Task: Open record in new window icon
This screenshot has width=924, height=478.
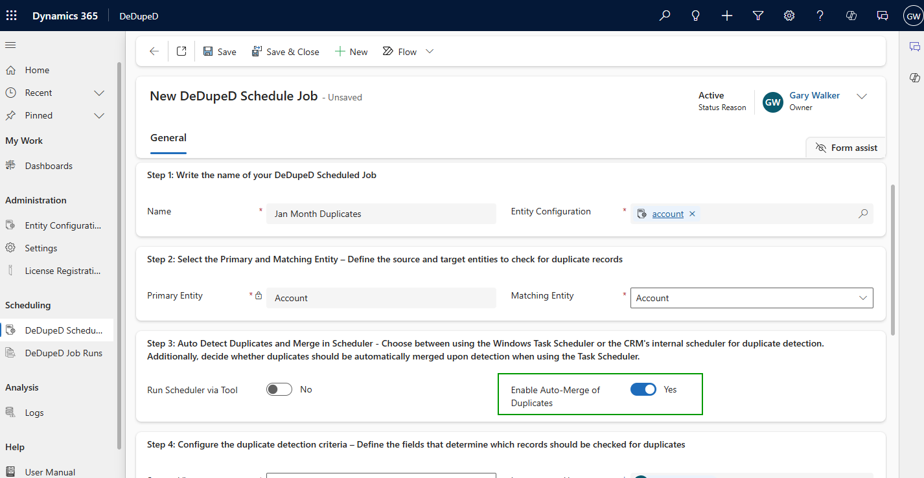Action: [181, 52]
